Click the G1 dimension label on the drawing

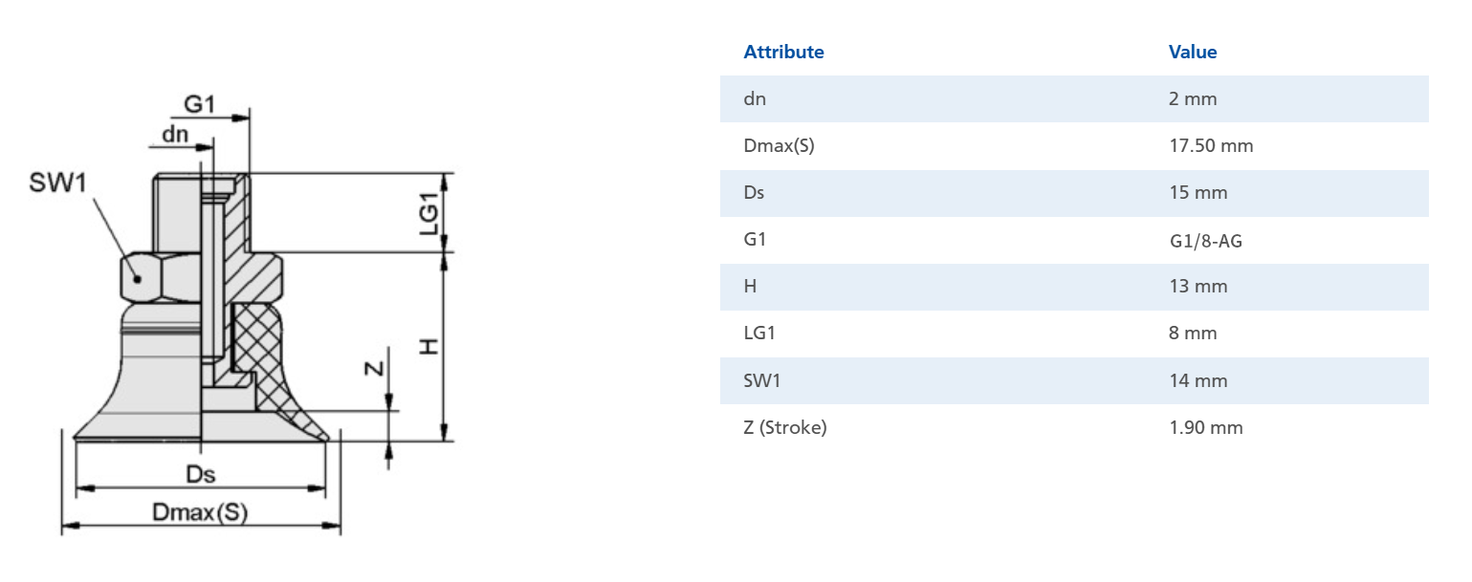[199, 103]
